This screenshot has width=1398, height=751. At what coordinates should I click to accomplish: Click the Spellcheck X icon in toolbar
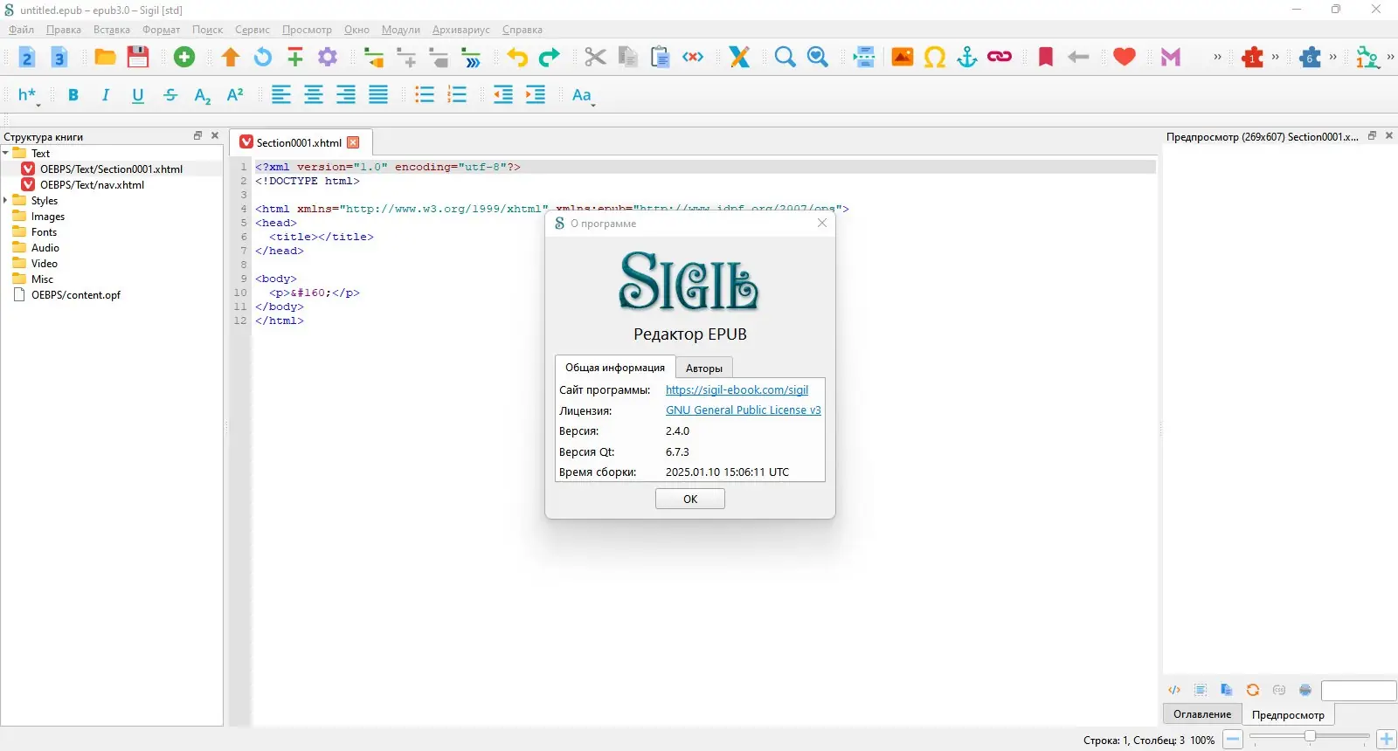click(739, 58)
